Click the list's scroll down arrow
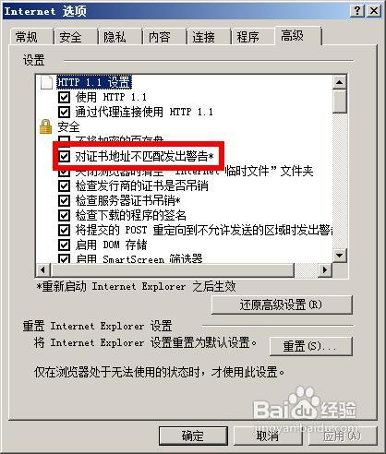 [340, 256]
